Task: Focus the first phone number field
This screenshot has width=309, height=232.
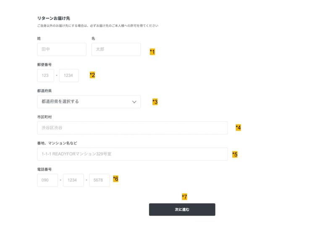Action: pyautogui.click(x=47, y=180)
